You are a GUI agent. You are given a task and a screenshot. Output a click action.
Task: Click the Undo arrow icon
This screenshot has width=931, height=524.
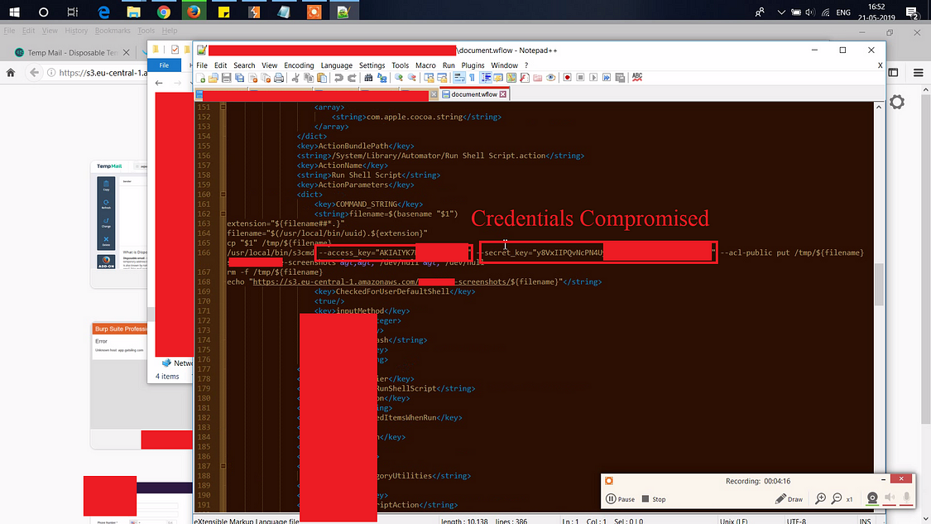point(338,78)
